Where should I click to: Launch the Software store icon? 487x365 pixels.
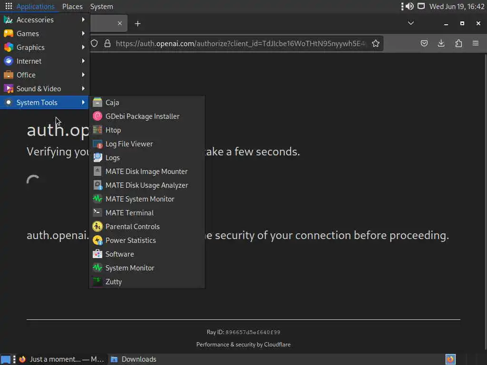click(97, 254)
